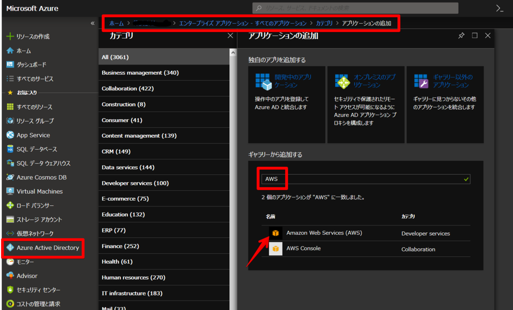Select Collaboration (422) category
The image size is (513, 310).
click(x=164, y=88)
